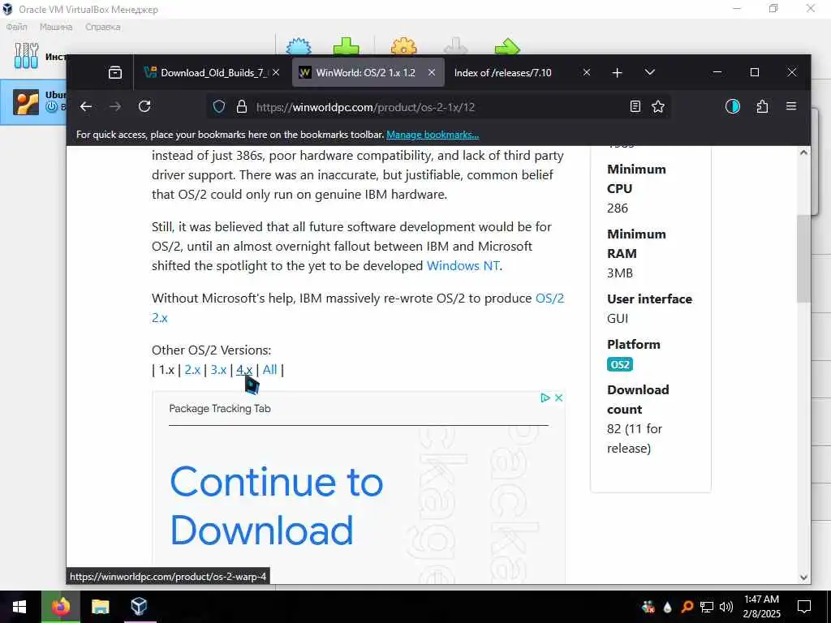Image resolution: width=831 pixels, height=623 pixels.
Task: Open tracking protection shield icon
Action: pos(219,106)
